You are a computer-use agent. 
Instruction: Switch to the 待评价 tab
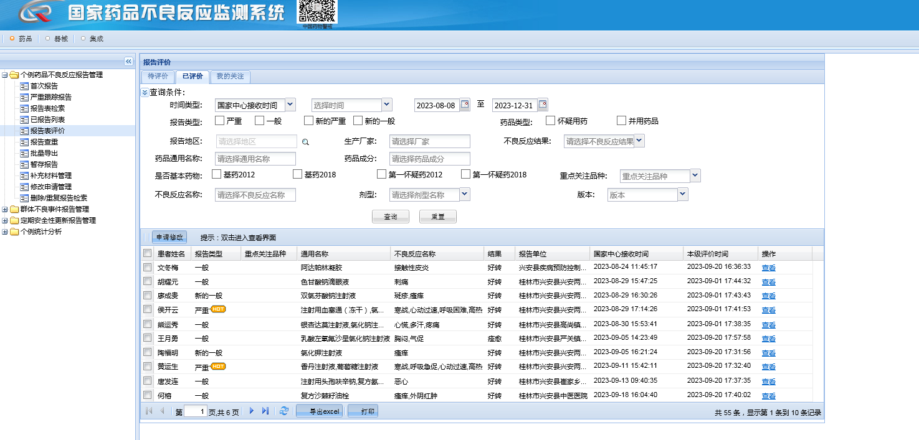(x=158, y=77)
